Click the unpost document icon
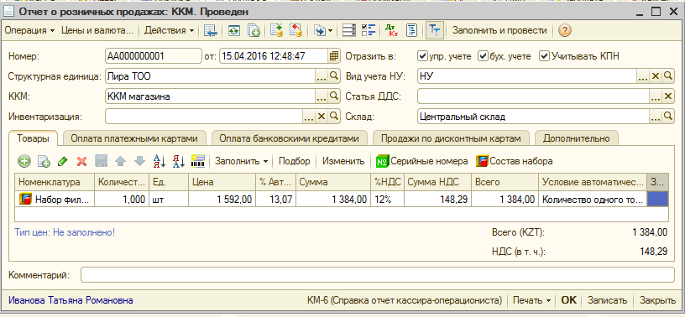This screenshot has width=685, height=317. pyautogui.click(x=295, y=30)
